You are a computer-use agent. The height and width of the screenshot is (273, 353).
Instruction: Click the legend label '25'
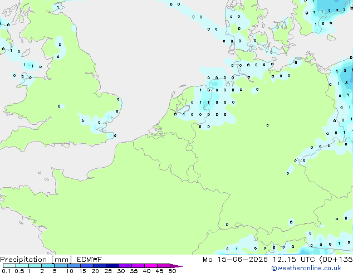[108, 271]
